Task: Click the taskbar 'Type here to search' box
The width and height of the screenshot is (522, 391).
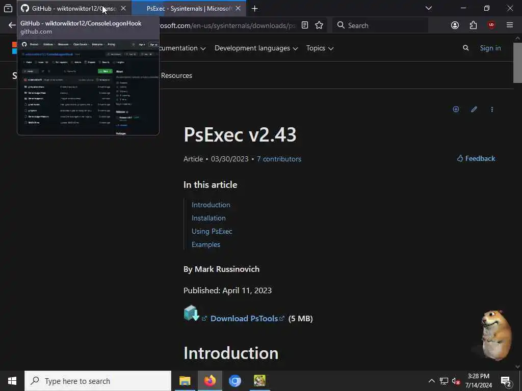Action: tap(98, 381)
